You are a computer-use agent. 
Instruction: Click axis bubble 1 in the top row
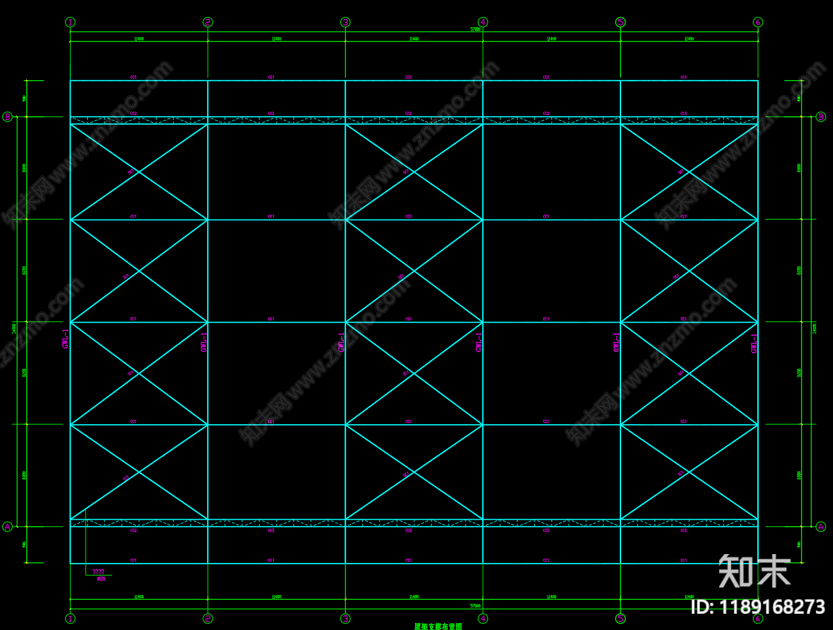(71, 23)
